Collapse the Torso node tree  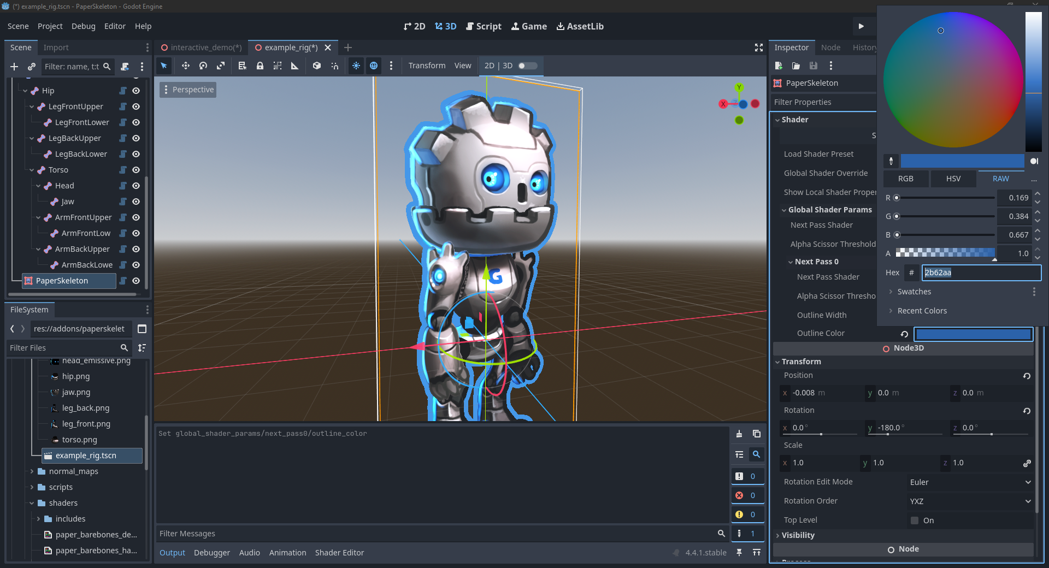point(32,170)
